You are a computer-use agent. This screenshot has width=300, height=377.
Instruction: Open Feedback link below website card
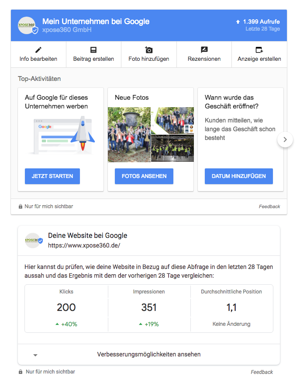pyautogui.click(x=262, y=372)
